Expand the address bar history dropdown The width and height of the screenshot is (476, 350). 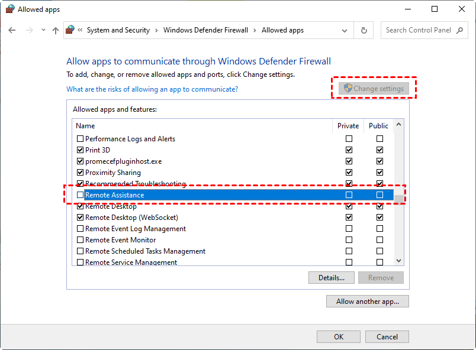click(x=344, y=31)
